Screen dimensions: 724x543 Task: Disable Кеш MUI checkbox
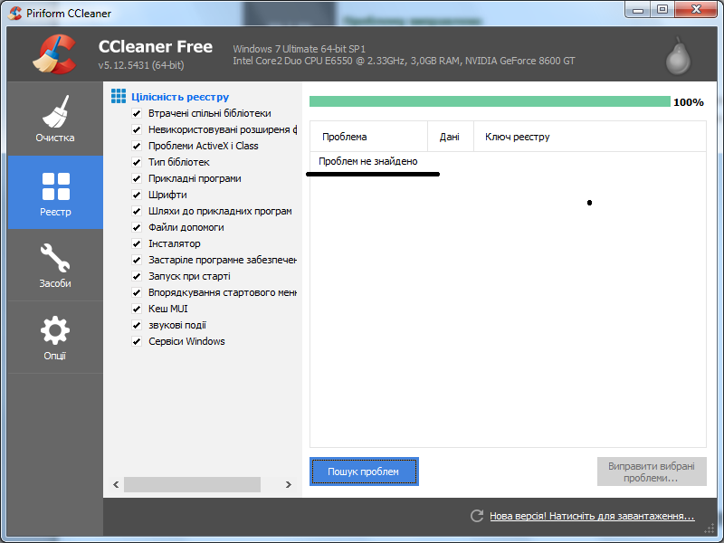tap(137, 309)
